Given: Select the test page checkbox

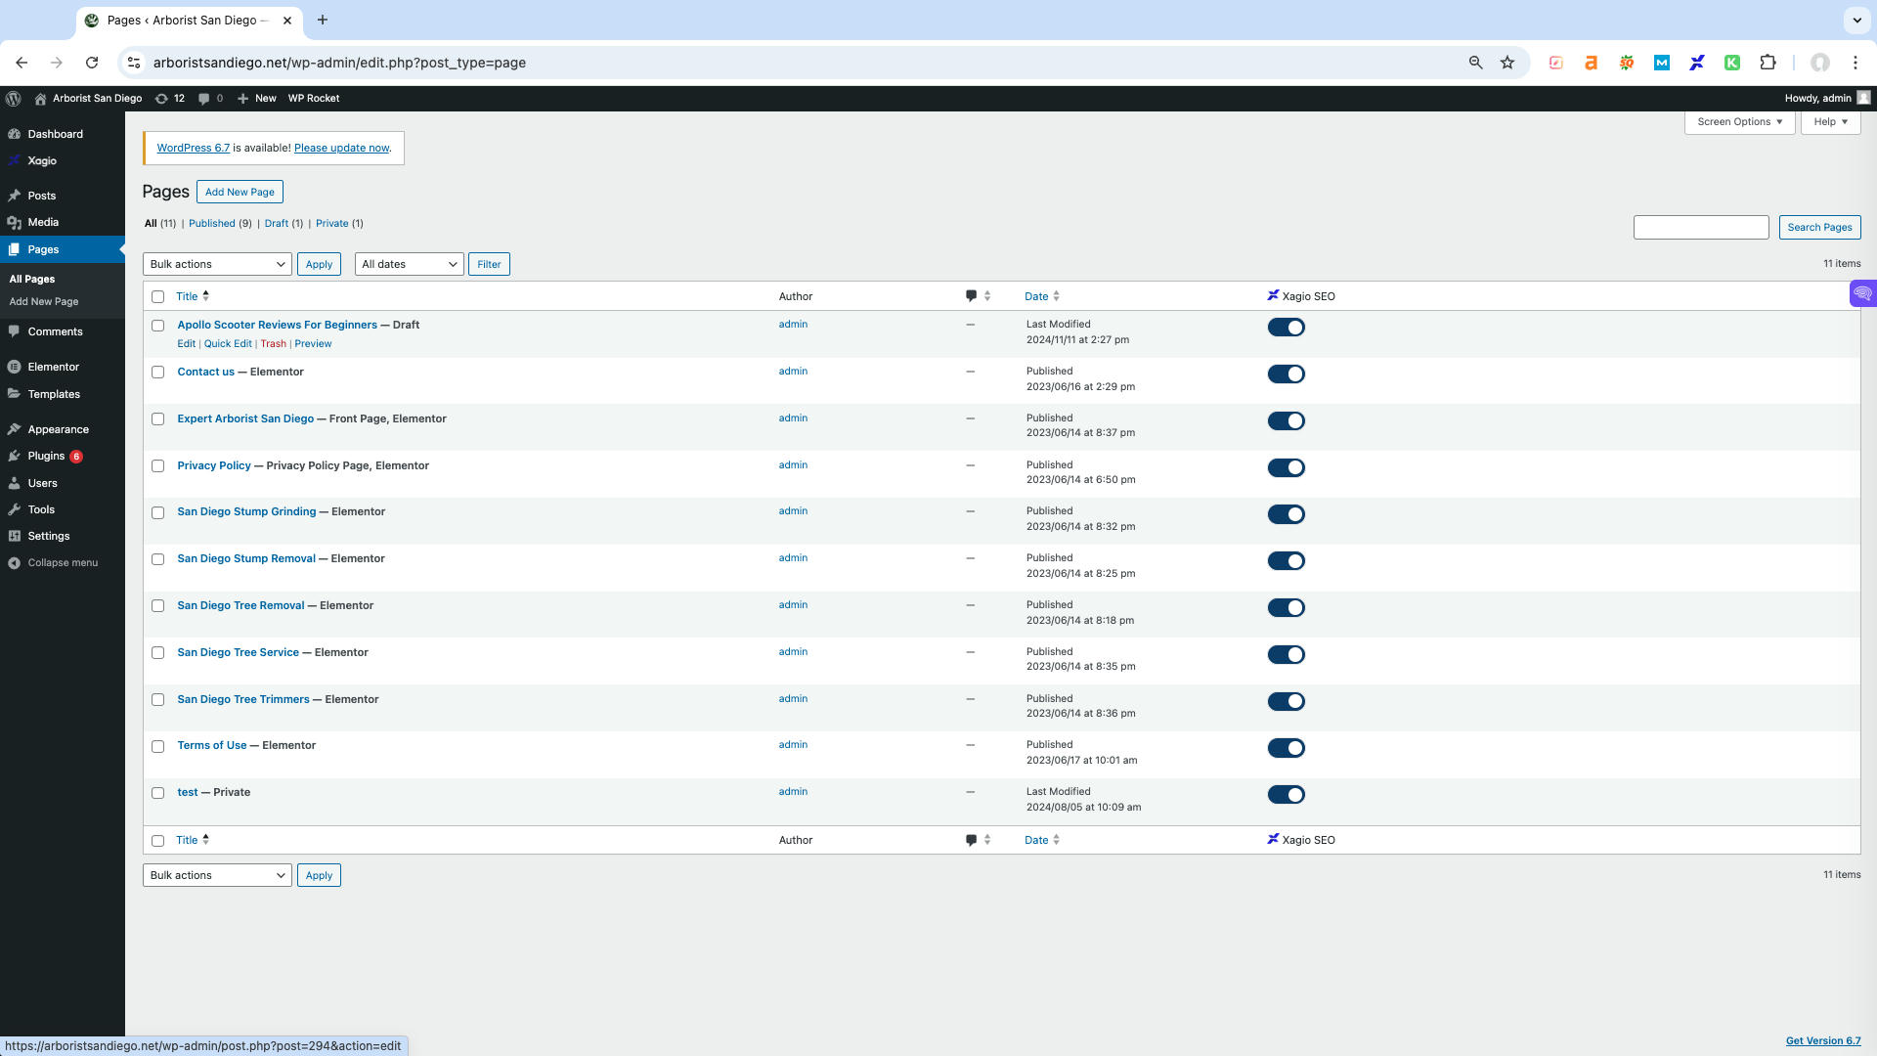Looking at the screenshot, I should coord(157,794).
